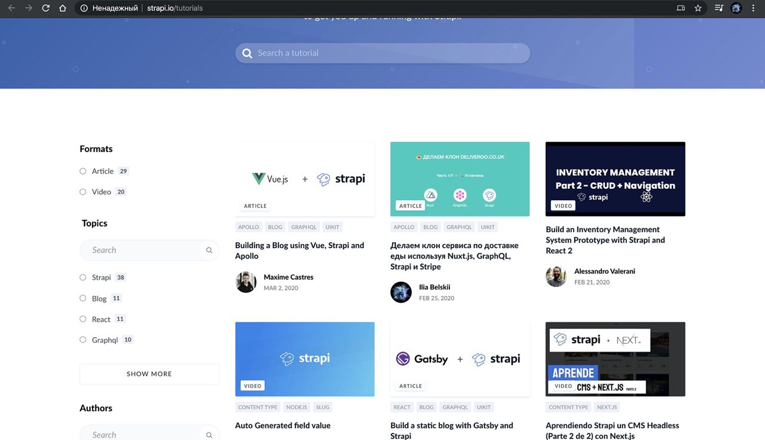Open Build an Inventory Management System tutorial
This screenshot has width=765, height=440.
coord(605,240)
